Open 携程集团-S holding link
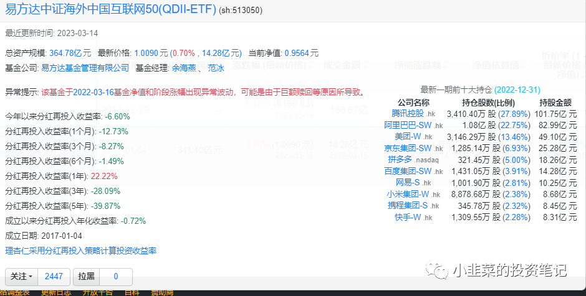Viewport: 586px width, 296px height. pyautogui.click(x=408, y=206)
